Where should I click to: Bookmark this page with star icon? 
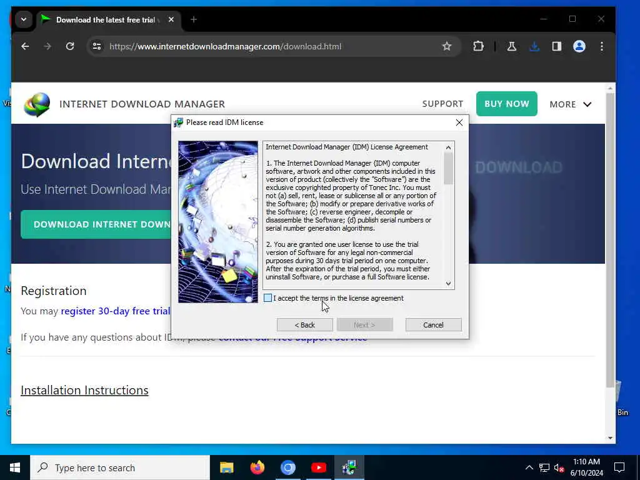[x=447, y=46]
